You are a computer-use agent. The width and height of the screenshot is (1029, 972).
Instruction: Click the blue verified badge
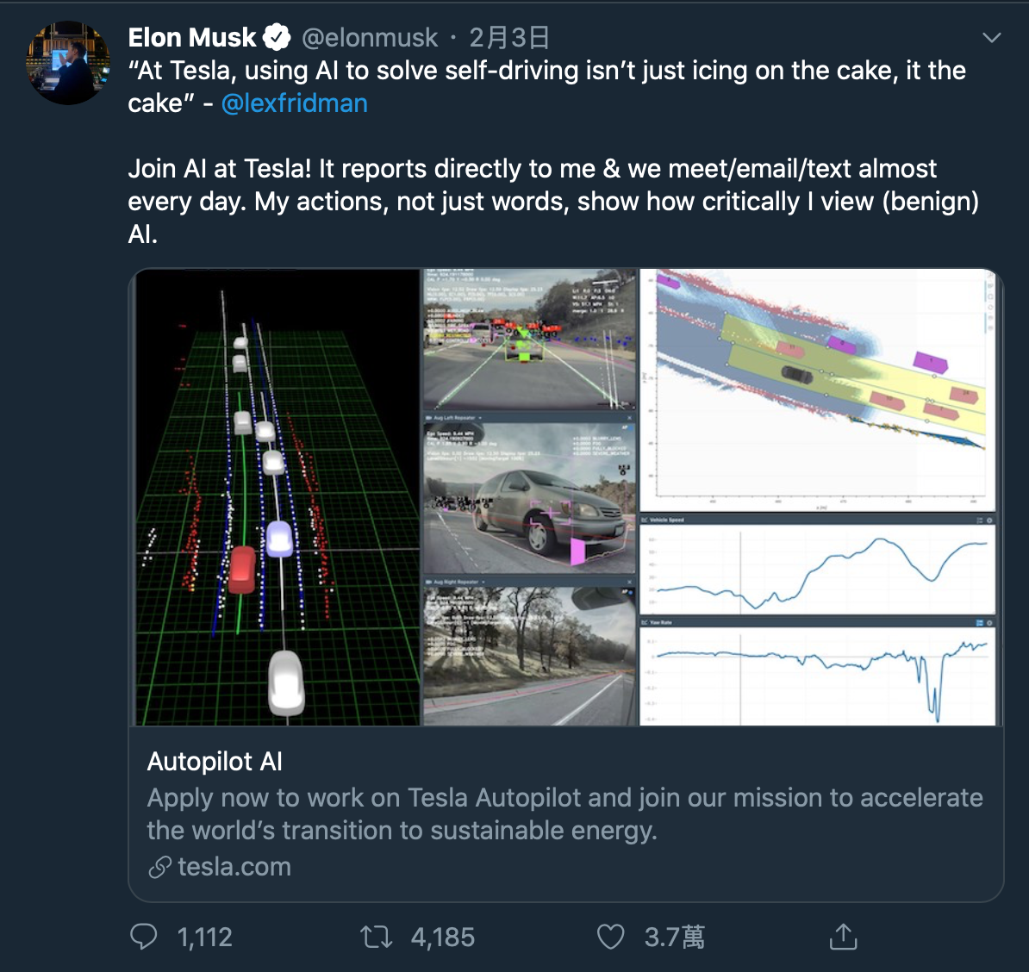[x=277, y=38]
